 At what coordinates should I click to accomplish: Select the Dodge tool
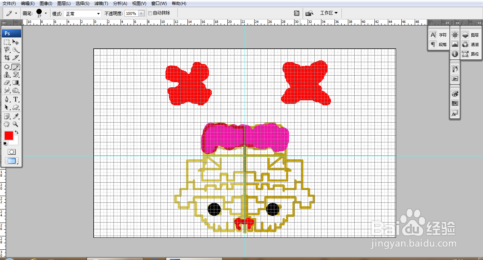point(16,90)
